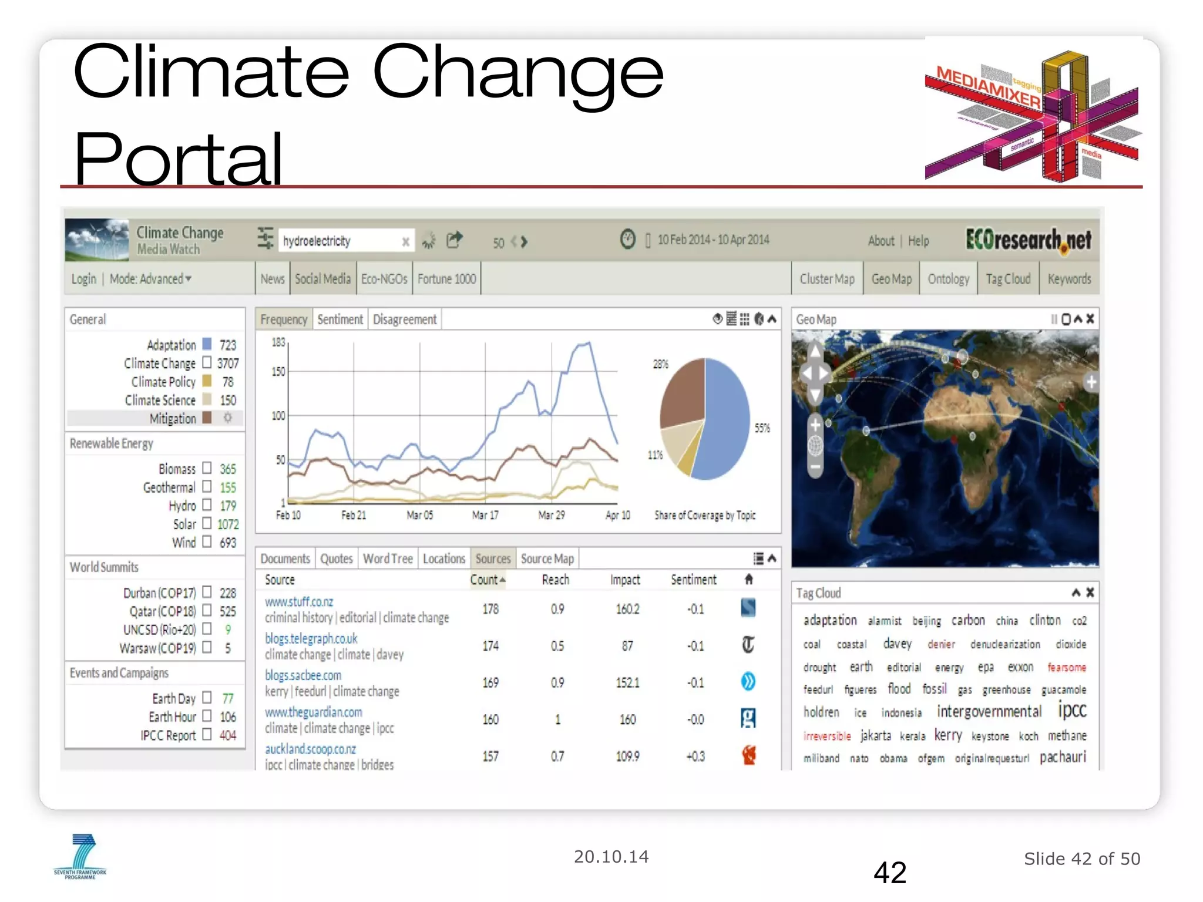
Task: Click the ipcc tag in Tag Cloud
Action: (1073, 710)
